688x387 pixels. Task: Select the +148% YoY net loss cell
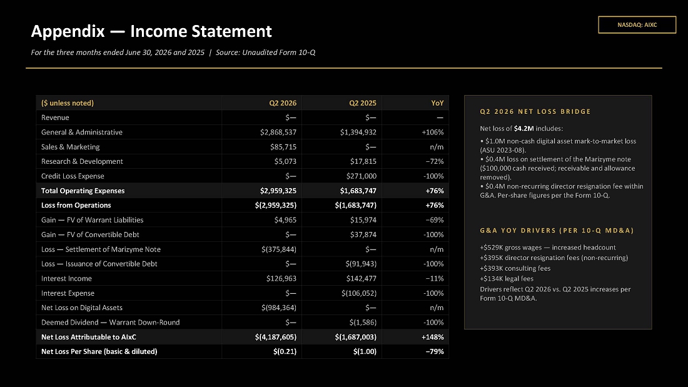pyautogui.click(x=433, y=337)
